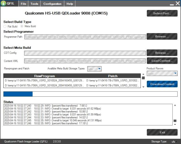Open the Help menu
Image resolution: width=181 pixels, height=144 pixels.
tap(70, 4)
